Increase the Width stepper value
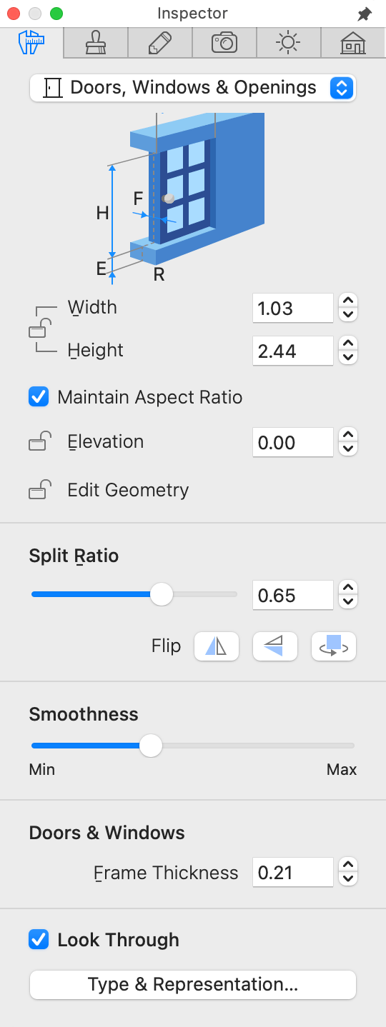 348,301
